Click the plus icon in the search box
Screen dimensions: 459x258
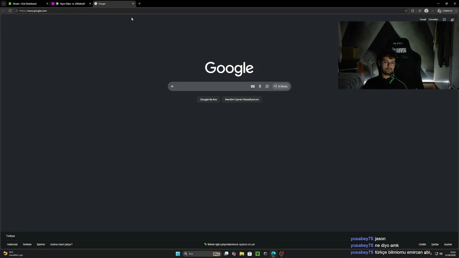pos(172,86)
